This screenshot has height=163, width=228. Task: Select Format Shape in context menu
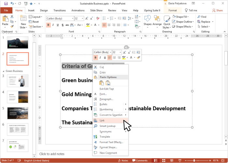tap(110, 147)
